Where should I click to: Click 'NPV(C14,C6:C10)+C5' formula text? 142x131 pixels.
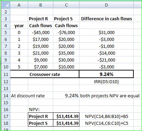click(107, 123)
